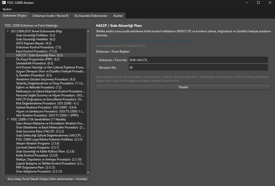The height and width of the screenshot is (186, 275).
Task: Select Serbest Bırakma Prosedürü row
Action: (46, 107)
